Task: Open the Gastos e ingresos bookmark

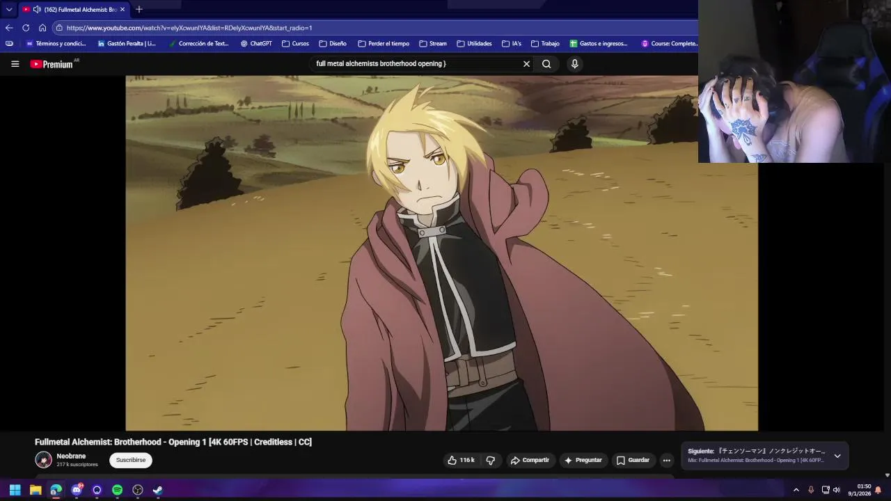Action: click(599, 43)
